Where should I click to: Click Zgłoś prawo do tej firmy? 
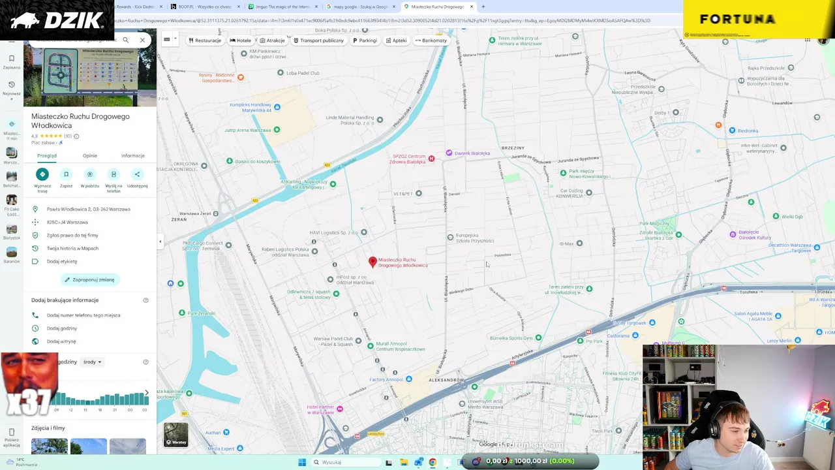click(x=90, y=236)
